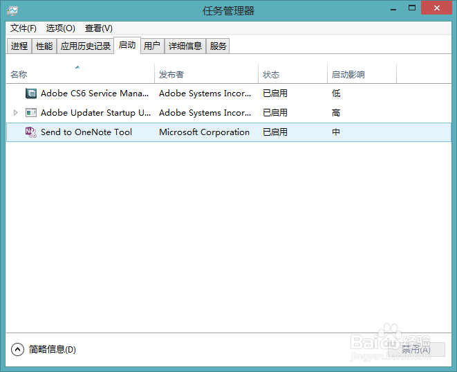Screen dimensions: 457x372
Task: Sort by the 名称 column header
Action: [80, 73]
